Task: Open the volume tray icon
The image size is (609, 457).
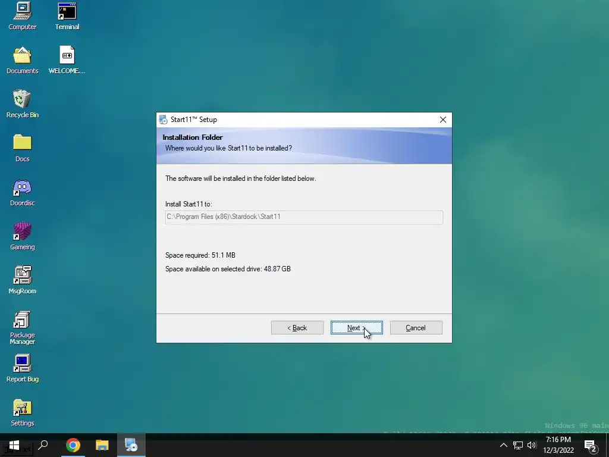Action: [x=532, y=445]
